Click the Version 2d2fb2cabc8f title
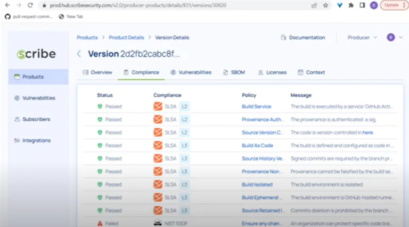The image size is (409, 227). pos(134,54)
